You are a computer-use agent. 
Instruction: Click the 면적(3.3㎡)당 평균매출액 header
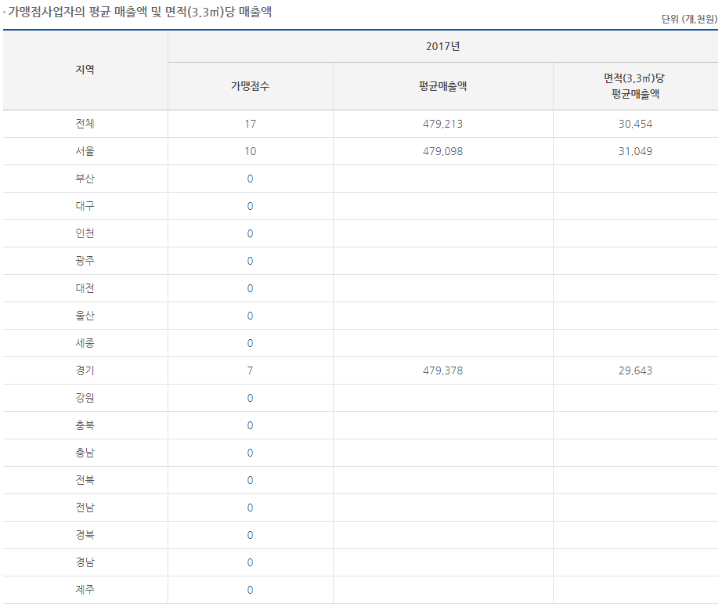pyautogui.click(x=634, y=86)
